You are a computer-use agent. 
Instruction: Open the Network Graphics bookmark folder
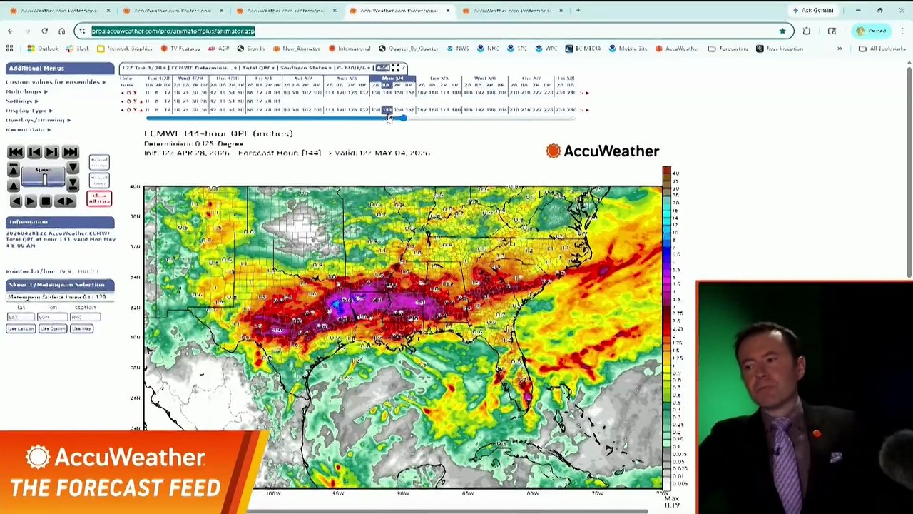(x=124, y=49)
